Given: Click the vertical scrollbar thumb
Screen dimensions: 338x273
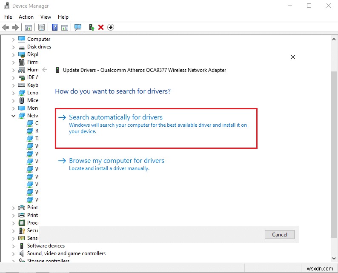Looking at the screenshot, I should point(334,154).
